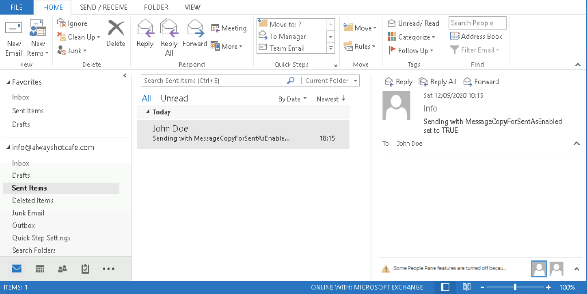Create a New Email message
Image resolution: width=587 pixels, height=294 pixels.
pyautogui.click(x=13, y=38)
